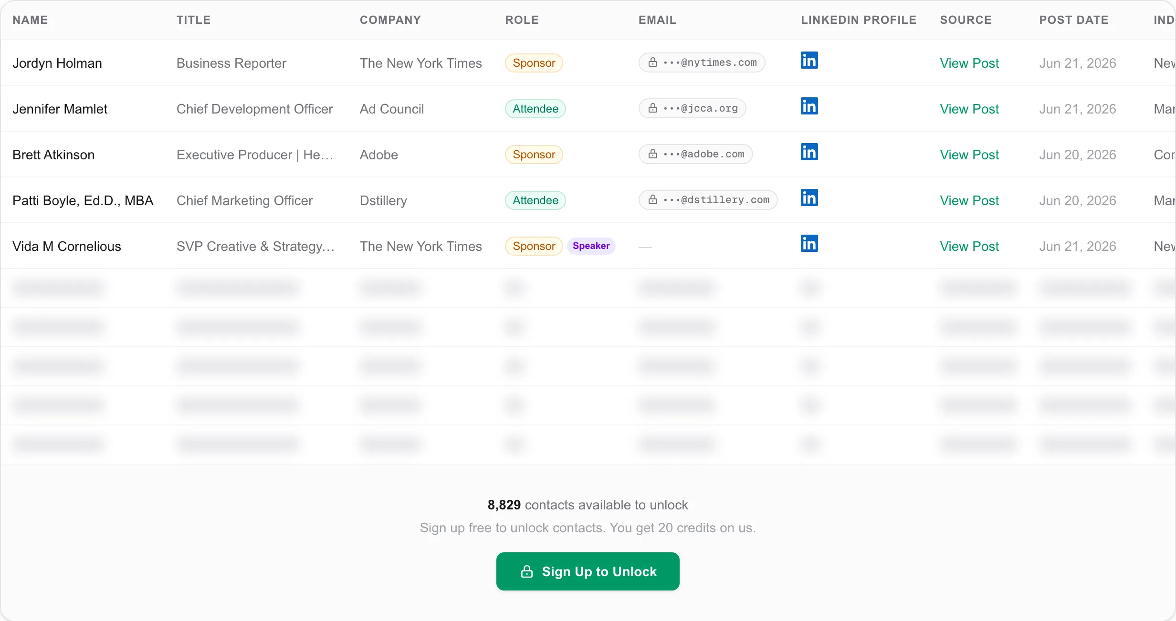
Task: View Post for Brett Atkinson
Action: click(x=969, y=155)
